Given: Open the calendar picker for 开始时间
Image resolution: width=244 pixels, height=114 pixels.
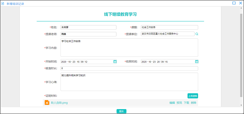Looking at the screenshot, I should click(115, 61).
